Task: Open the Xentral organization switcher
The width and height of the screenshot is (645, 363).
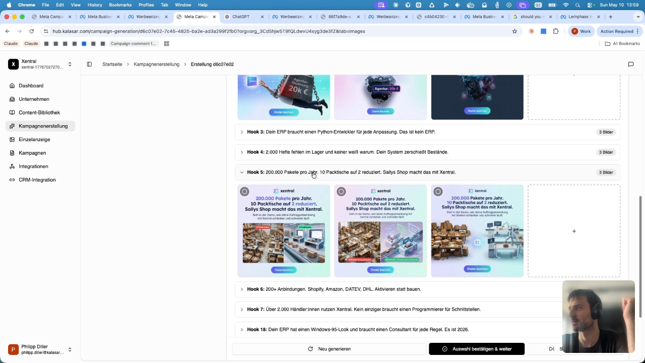Action: (40, 64)
